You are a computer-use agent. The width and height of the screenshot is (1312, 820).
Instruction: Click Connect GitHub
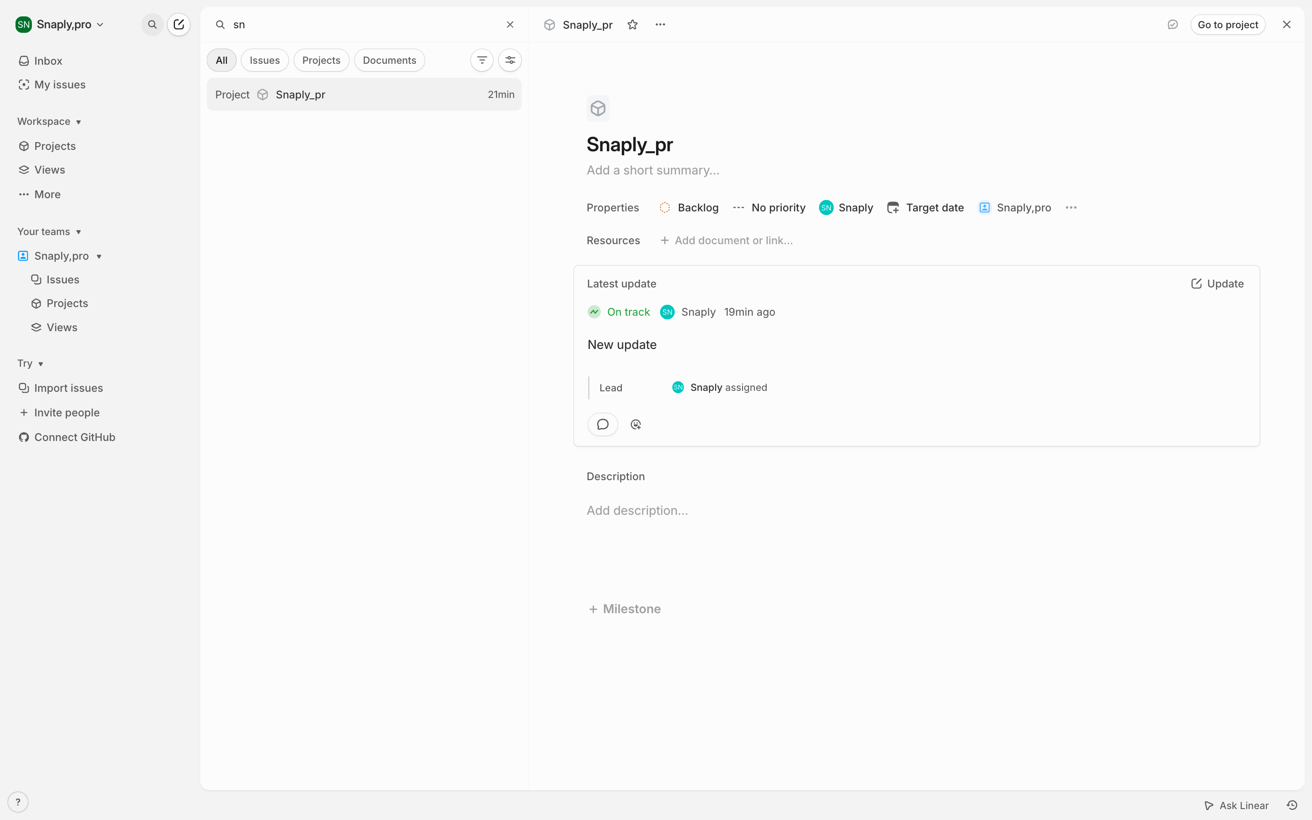[67, 437]
